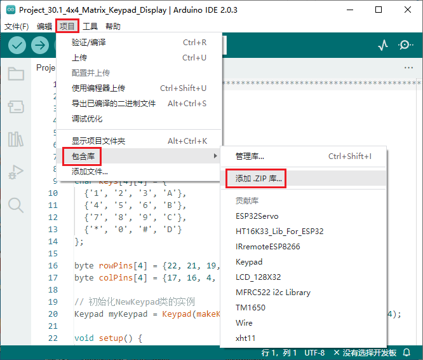423x360 pixels.
Task: Open the Sketchbook folder sidebar icon
Action: pyautogui.click(x=16, y=74)
